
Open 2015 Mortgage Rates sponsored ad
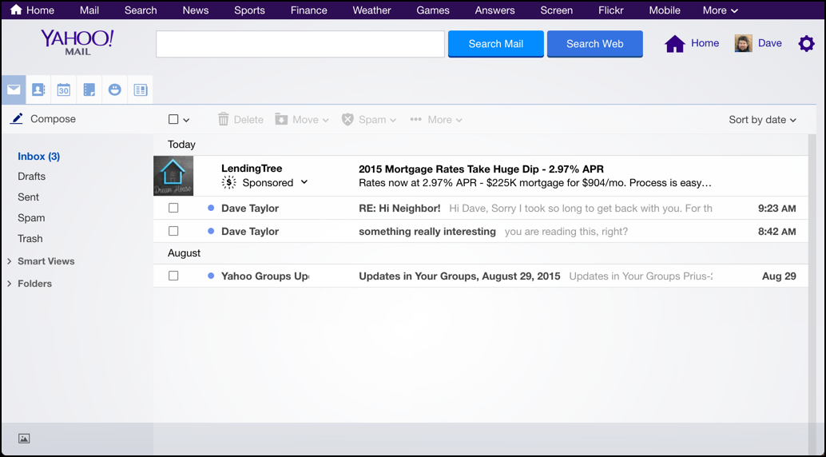(x=481, y=169)
